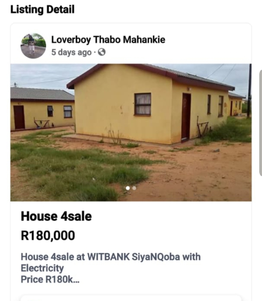Open the Loverboy Thabo Mahankie profile name

click(x=108, y=40)
